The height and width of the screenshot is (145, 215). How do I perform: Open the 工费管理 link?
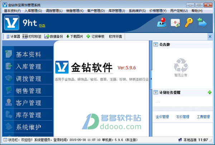click(x=203, y=117)
